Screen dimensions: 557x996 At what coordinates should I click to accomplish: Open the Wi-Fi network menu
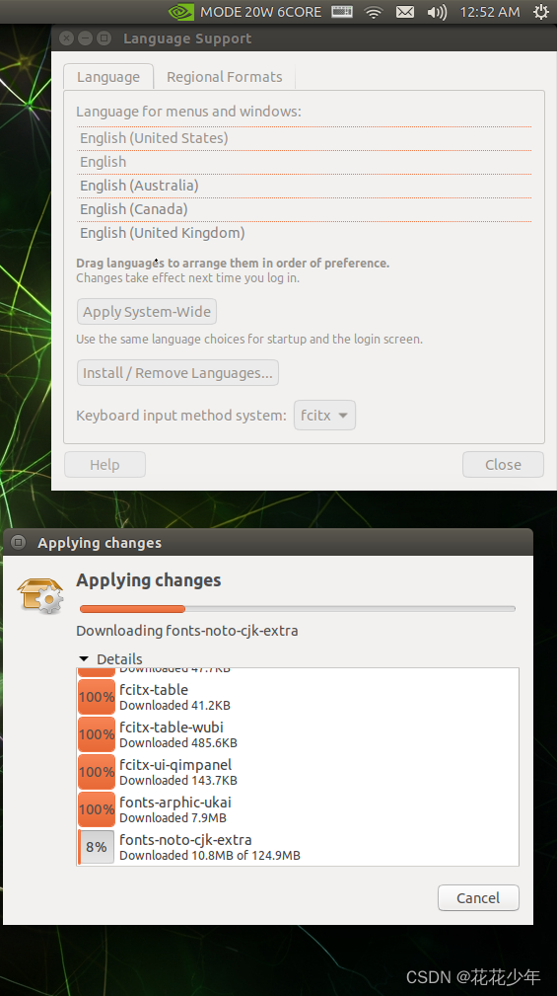tap(374, 12)
